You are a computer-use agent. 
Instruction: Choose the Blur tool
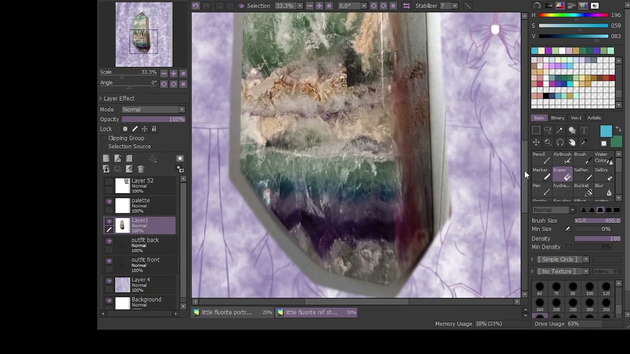[603, 190]
